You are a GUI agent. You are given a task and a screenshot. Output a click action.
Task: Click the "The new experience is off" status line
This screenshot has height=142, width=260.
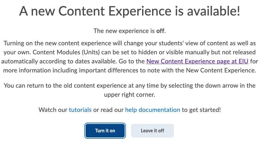[129, 31]
